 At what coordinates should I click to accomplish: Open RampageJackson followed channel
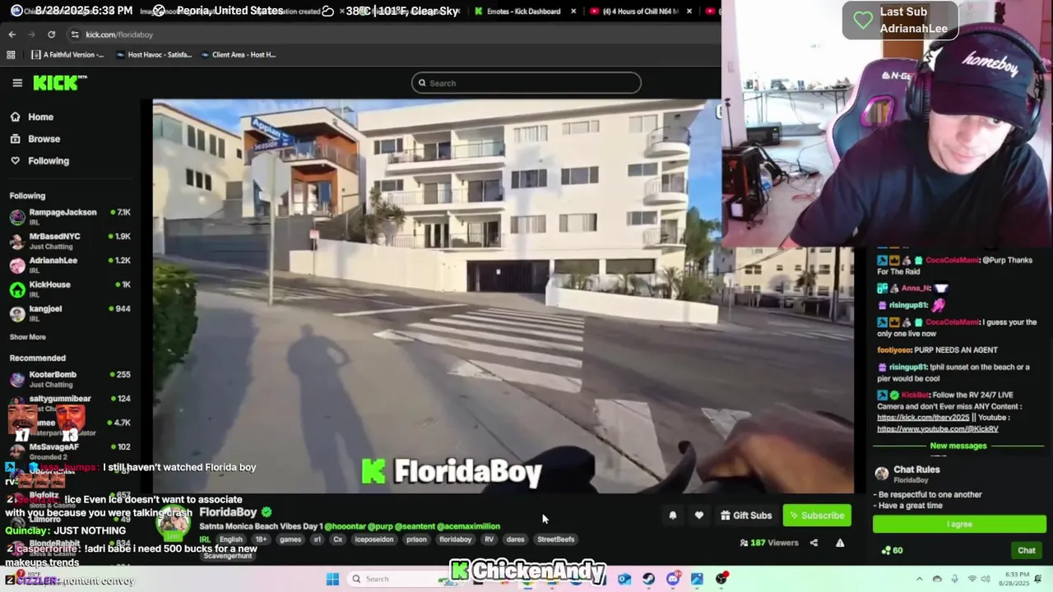(71, 217)
